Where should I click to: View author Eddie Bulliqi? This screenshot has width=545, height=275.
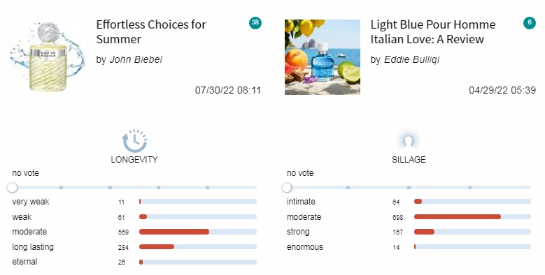(411, 59)
